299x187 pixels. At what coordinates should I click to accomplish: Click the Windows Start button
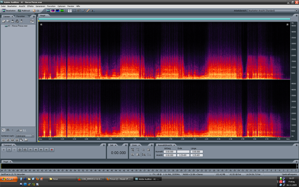click(x=8, y=179)
